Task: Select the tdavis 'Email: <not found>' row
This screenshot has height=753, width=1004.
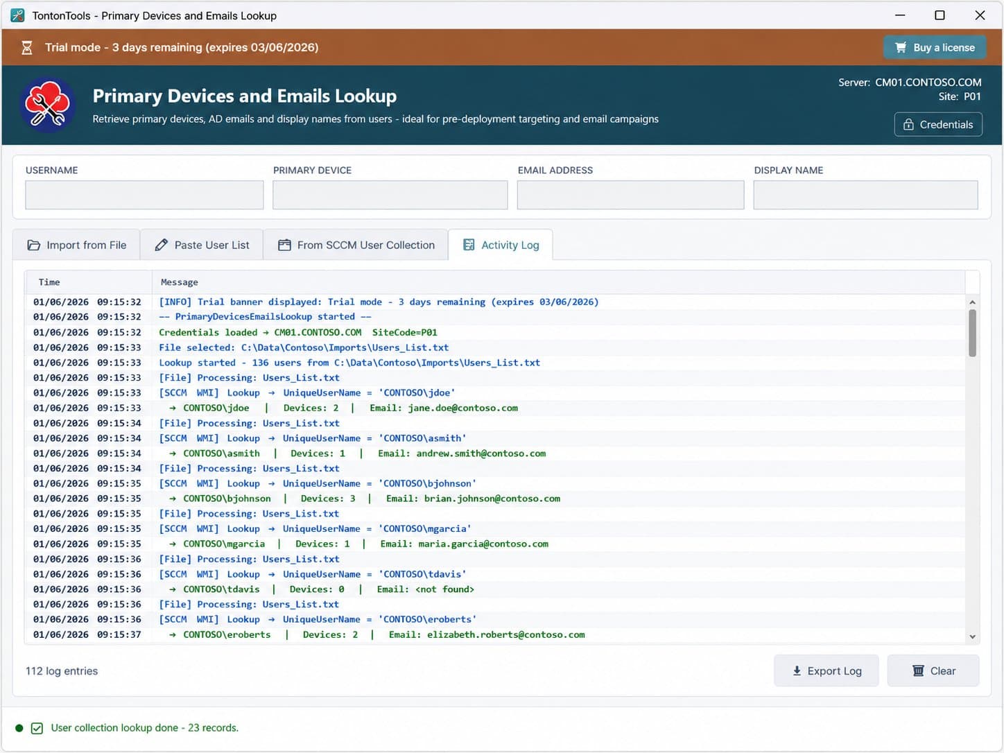Action: [x=495, y=589]
